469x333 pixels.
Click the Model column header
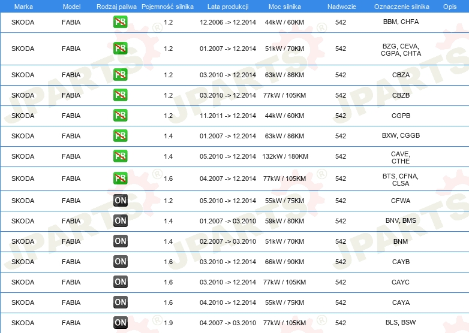pyautogui.click(x=71, y=7)
